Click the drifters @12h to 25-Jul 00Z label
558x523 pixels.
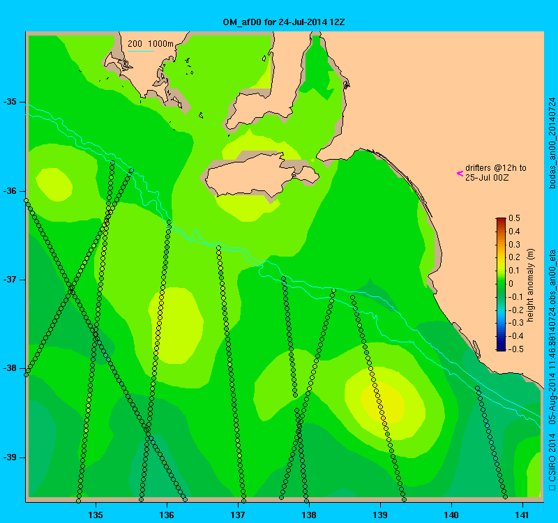coord(495,172)
